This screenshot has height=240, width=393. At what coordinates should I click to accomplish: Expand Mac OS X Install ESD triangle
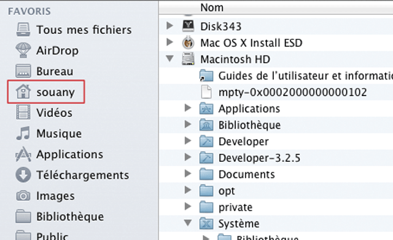(169, 42)
